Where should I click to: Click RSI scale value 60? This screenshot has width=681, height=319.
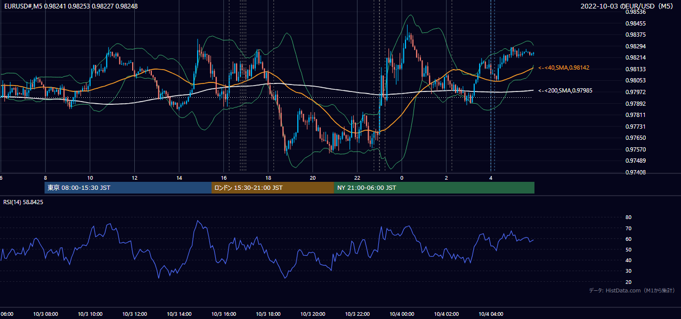pyautogui.click(x=628, y=239)
